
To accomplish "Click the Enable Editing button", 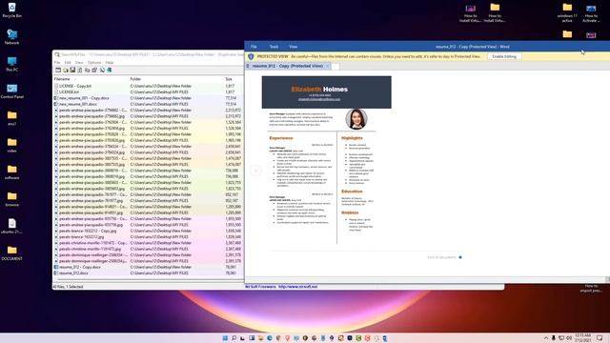I will click(504, 56).
